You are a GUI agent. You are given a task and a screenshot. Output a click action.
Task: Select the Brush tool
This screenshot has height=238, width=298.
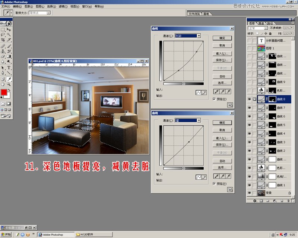click(9, 46)
